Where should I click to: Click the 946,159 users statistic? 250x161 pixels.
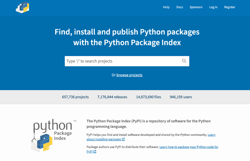coord(181,97)
